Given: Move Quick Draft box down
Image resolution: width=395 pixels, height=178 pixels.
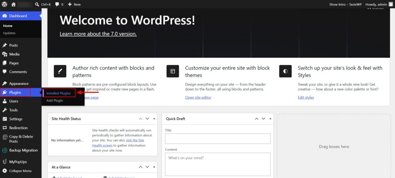Looking at the screenshot, I should (263, 118).
